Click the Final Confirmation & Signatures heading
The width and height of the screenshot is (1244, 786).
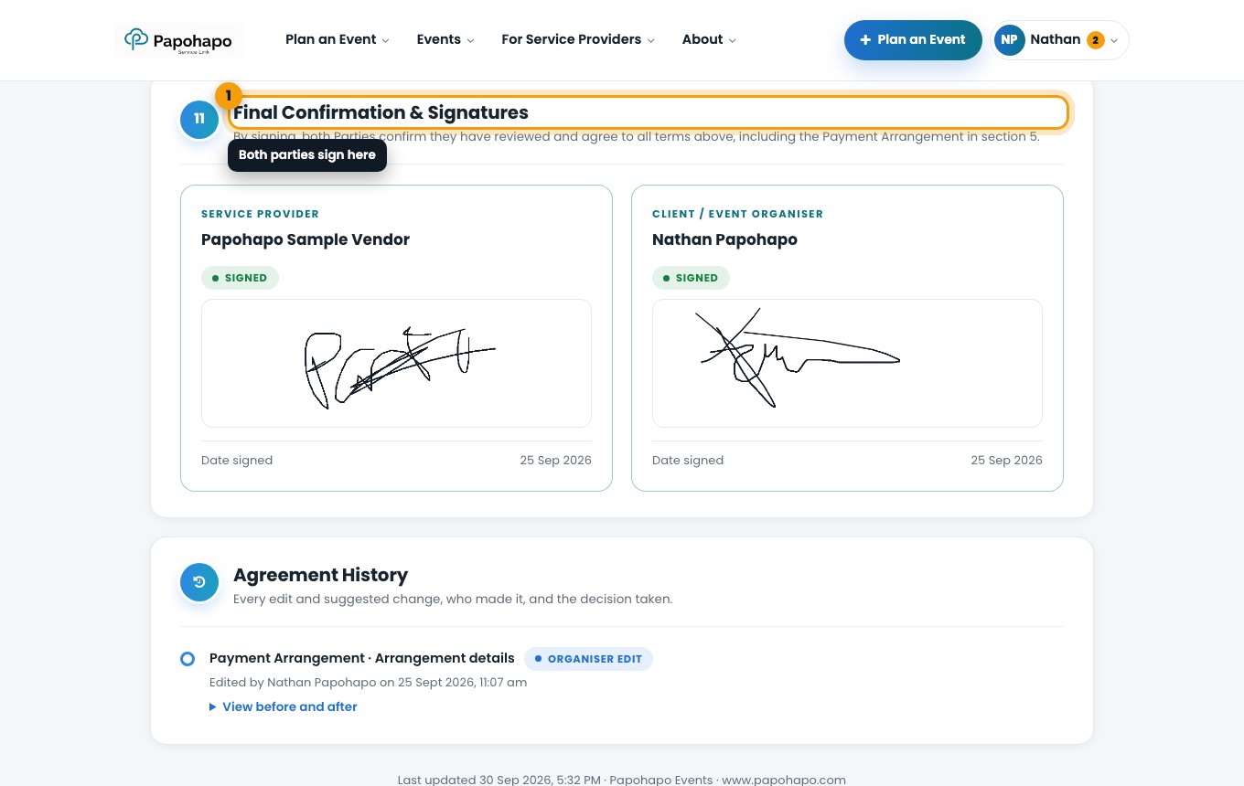(381, 112)
